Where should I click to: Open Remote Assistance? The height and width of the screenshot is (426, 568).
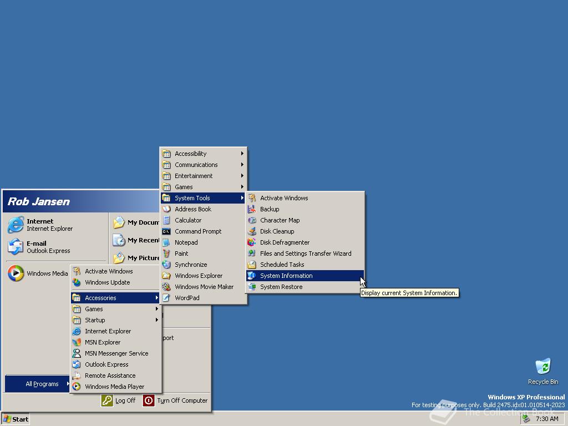115,376
